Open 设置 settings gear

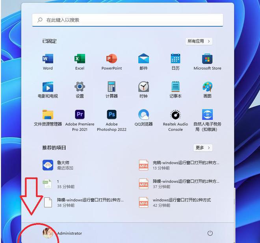click(80, 90)
